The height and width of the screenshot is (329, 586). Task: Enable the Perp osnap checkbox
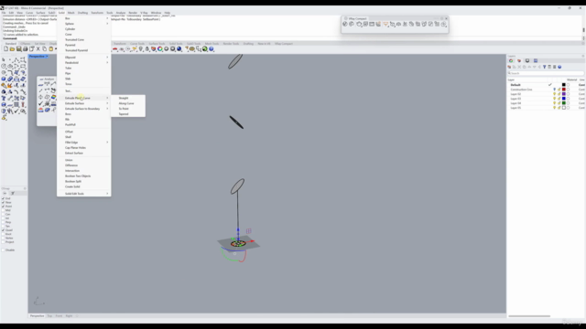(4, 222)
